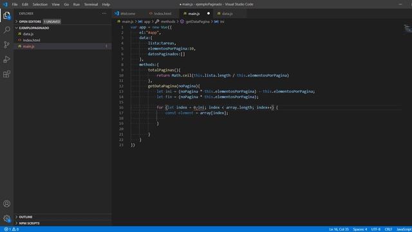The width and height of the screenshot is (412, 232).
Task: Open the Manage gear icon
Action: (x=6, y=218)
